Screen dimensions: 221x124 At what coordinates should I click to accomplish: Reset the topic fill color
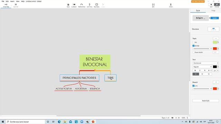click(218, 42)
